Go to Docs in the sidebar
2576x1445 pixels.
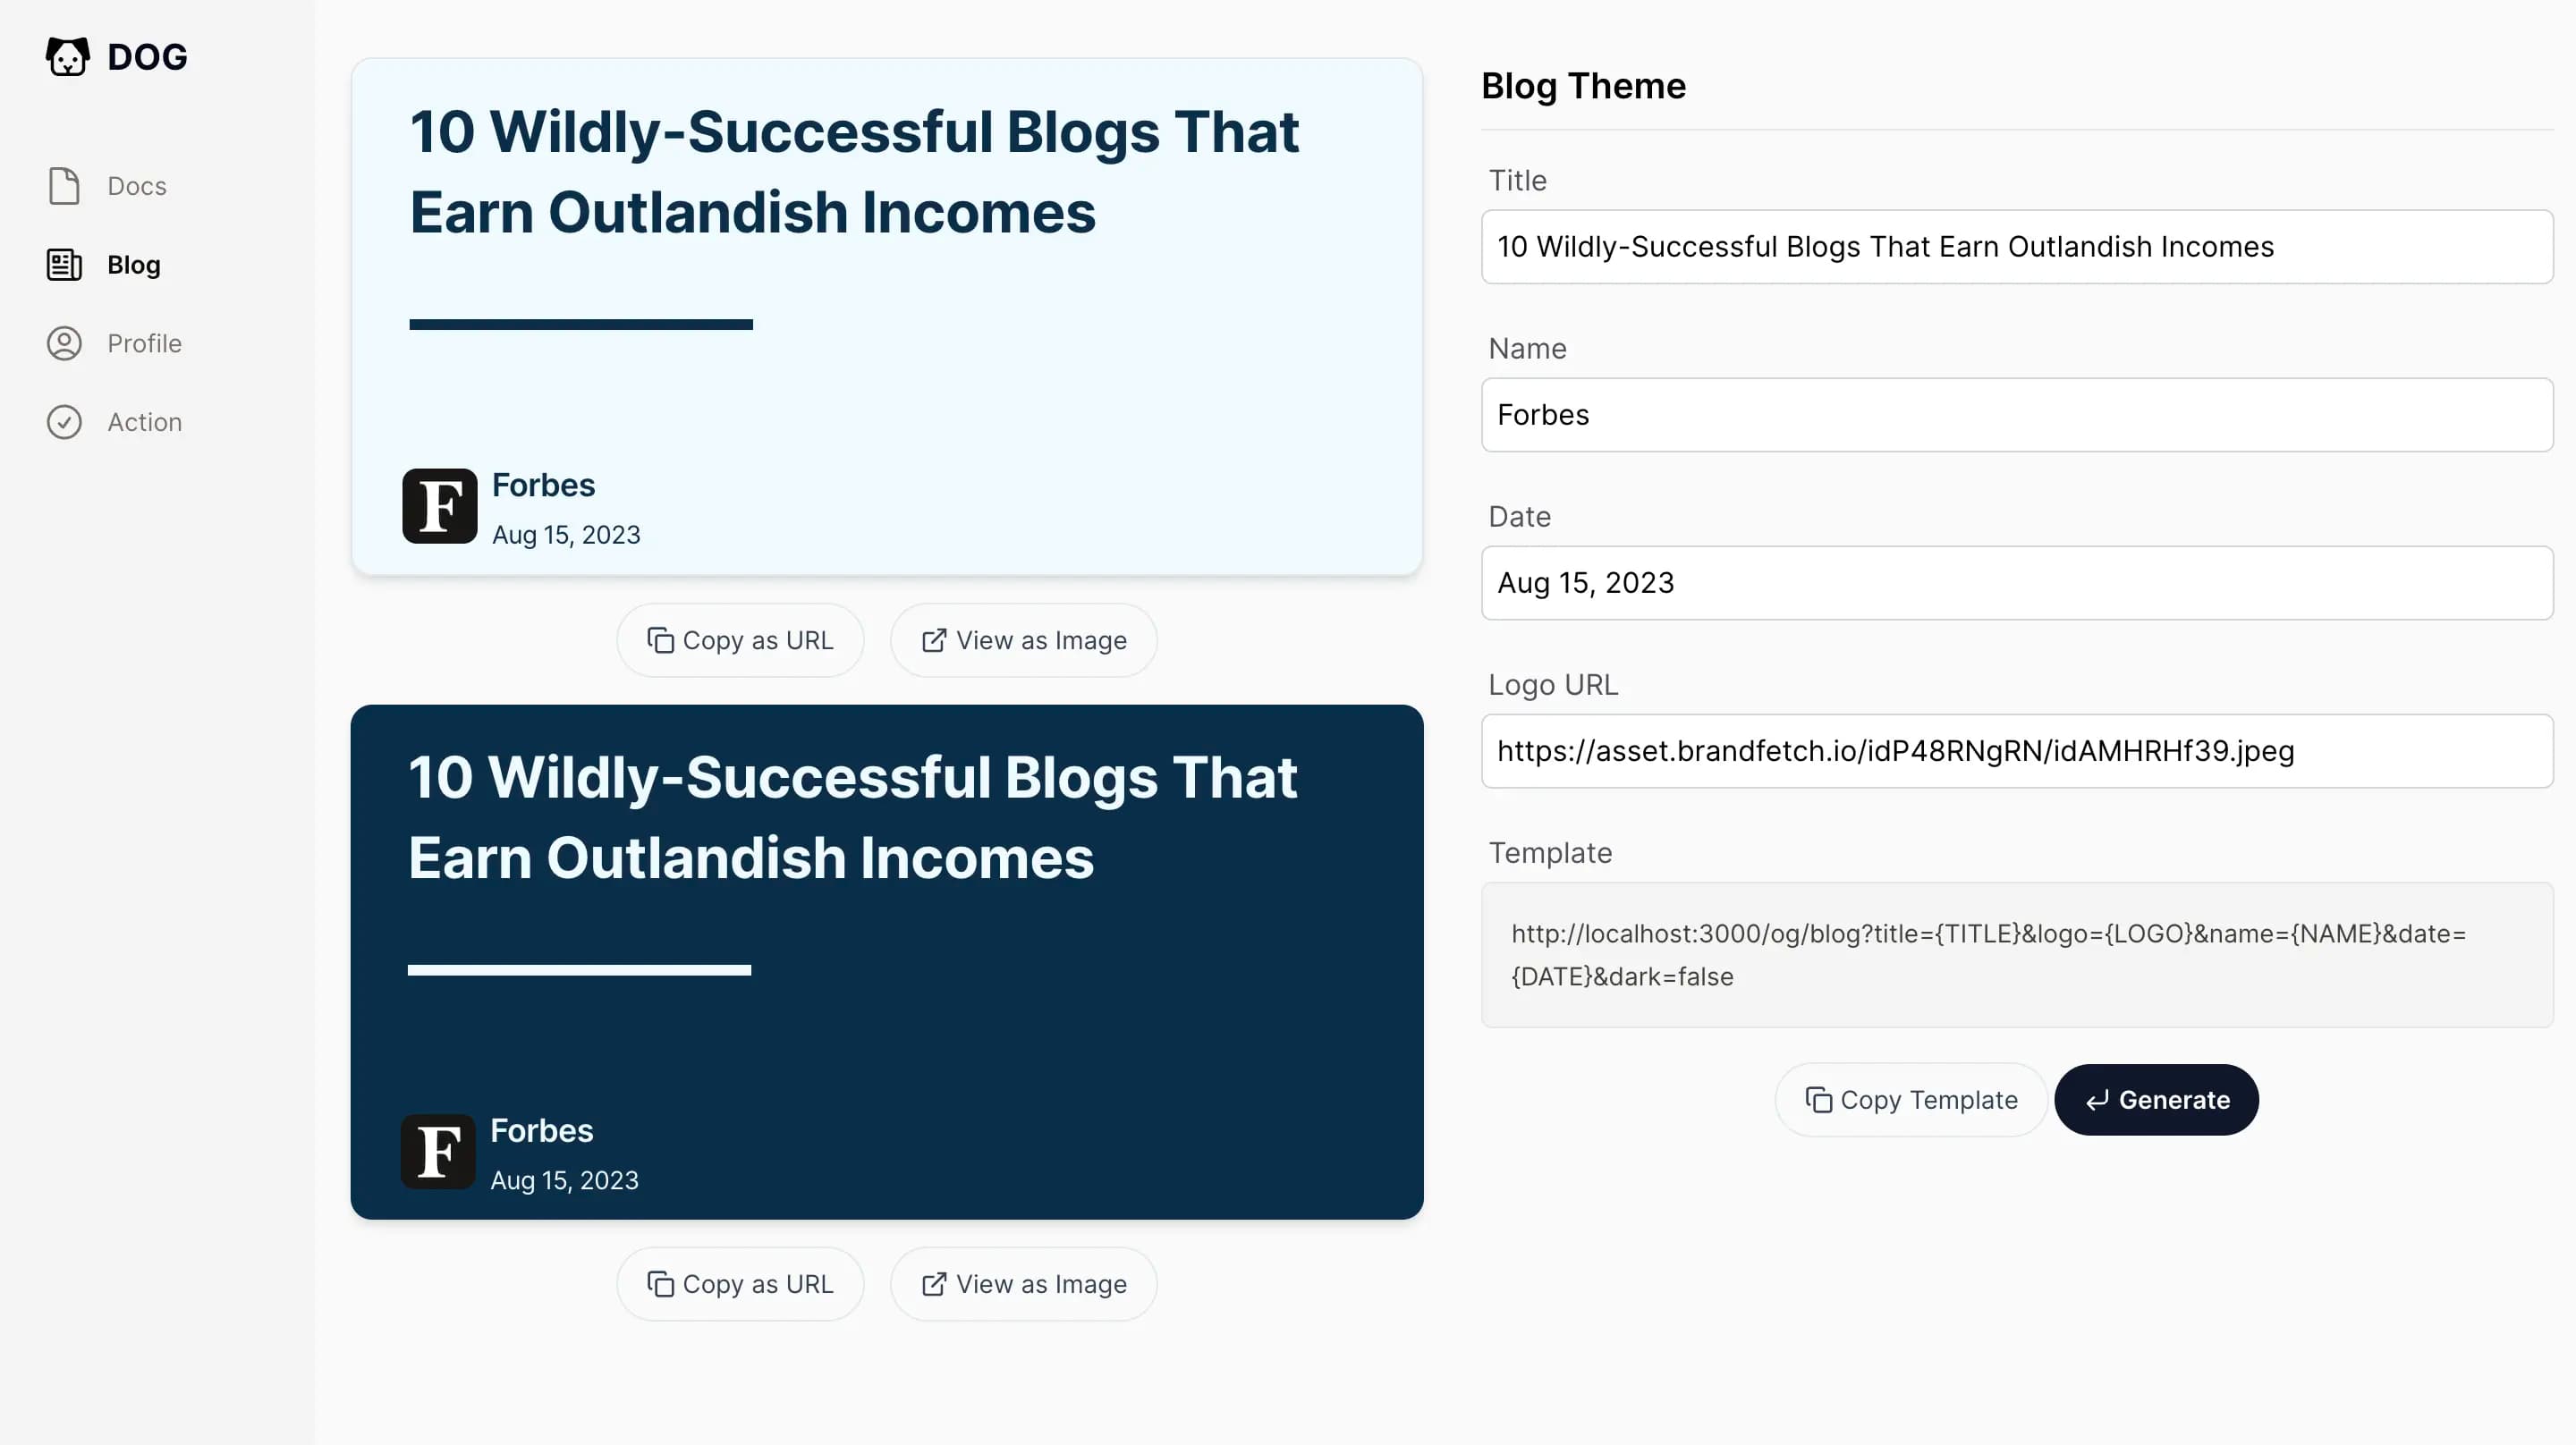(x=137, y=186)
